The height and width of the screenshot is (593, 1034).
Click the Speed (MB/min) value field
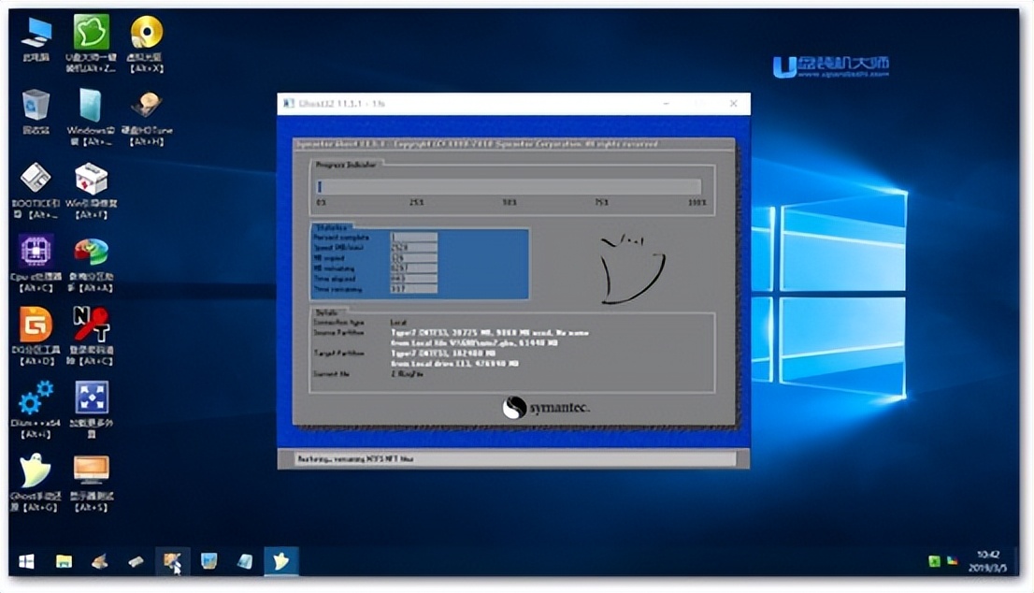click(x=413, y=247)
